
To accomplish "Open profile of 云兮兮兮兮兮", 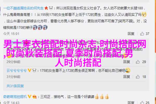I will [17, 70].
